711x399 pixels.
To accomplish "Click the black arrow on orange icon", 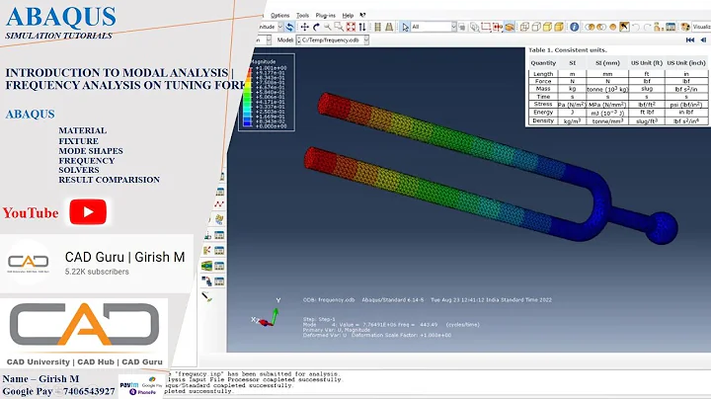I will coord(624,28).
